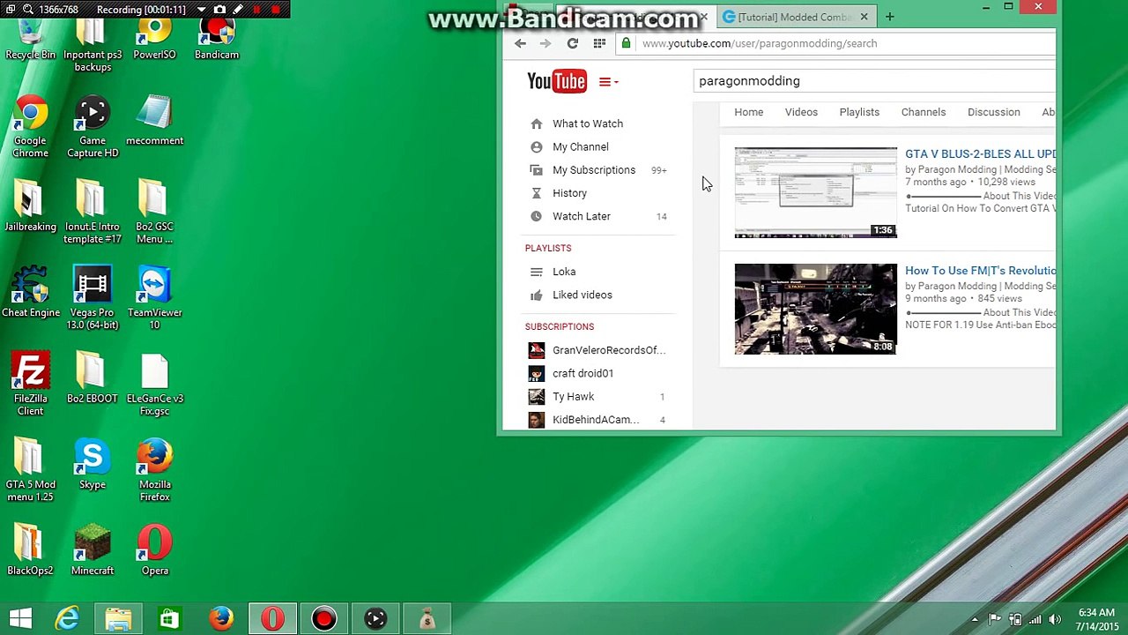Select the Cheat Engine desktop shortcut
The height and width of the screenshot is (635, 1128).
31,293
